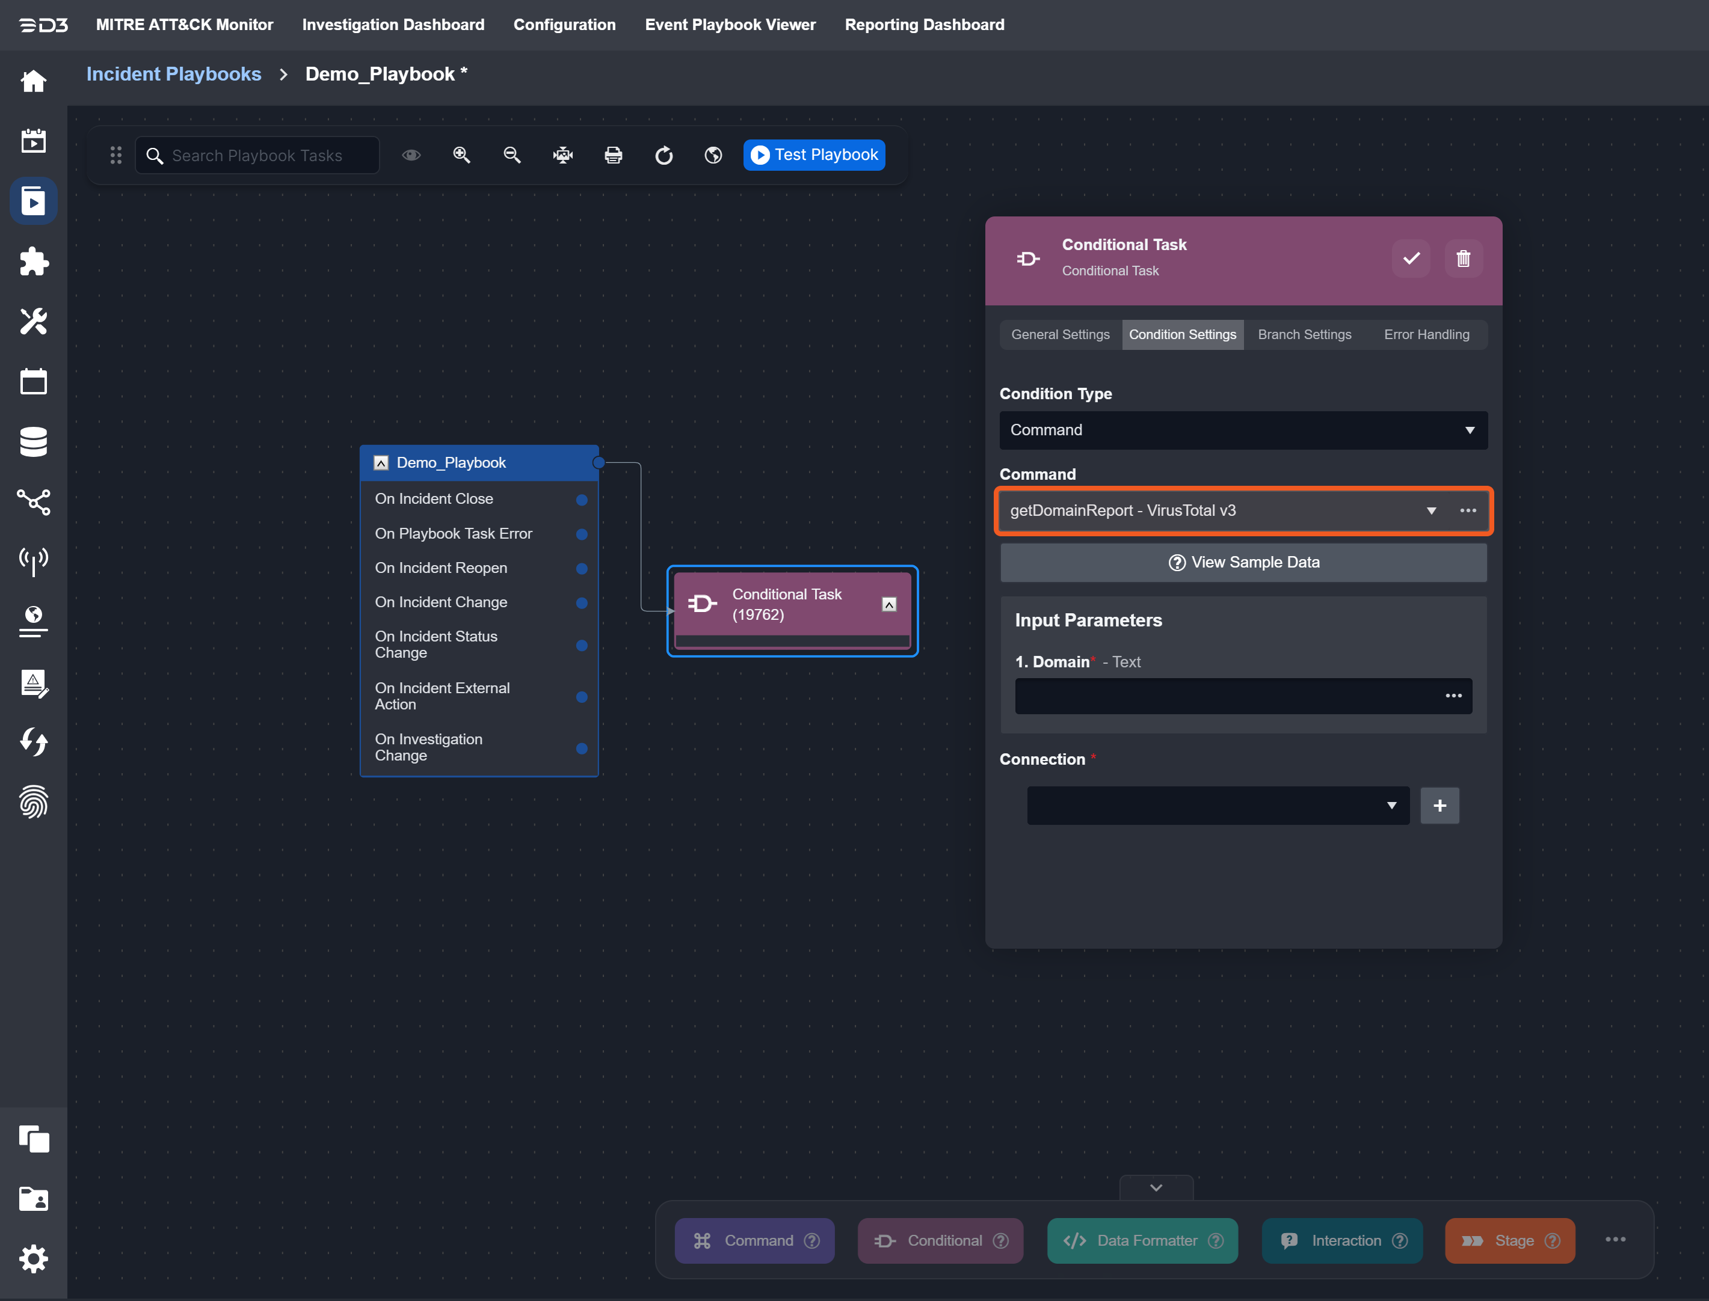This screenshot has width=1709, height=1301.
Task: Click the print playbook icon
Action: click(x=613, y=155)
